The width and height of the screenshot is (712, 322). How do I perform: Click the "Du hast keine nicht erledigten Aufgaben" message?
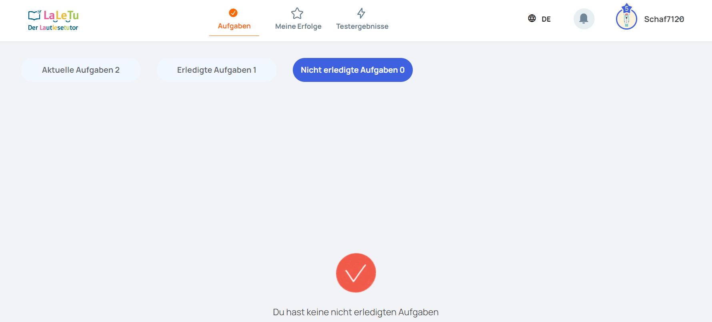tap(356, 312)
